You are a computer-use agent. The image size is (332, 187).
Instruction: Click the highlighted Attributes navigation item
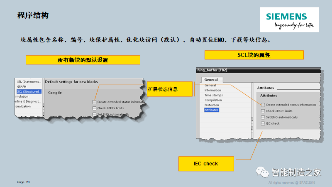click(x=211, y=110)
